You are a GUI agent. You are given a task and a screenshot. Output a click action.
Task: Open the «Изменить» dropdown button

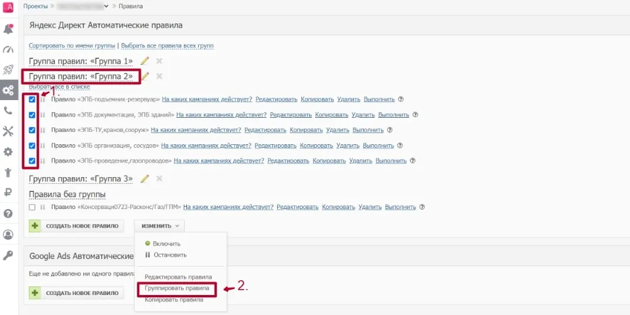pos(159,226)
